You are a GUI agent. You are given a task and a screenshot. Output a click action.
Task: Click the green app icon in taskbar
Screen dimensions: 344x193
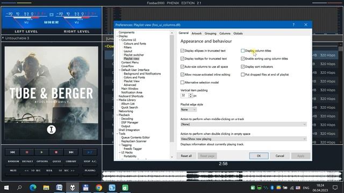tap(125, 188)
